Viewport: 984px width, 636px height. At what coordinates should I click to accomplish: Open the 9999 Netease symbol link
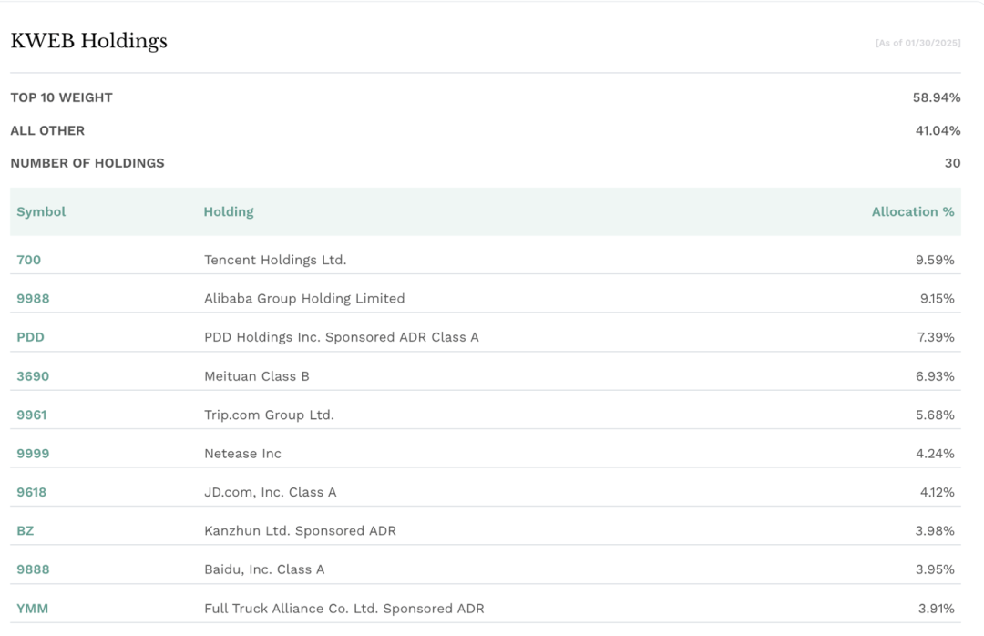pos(33,453)
